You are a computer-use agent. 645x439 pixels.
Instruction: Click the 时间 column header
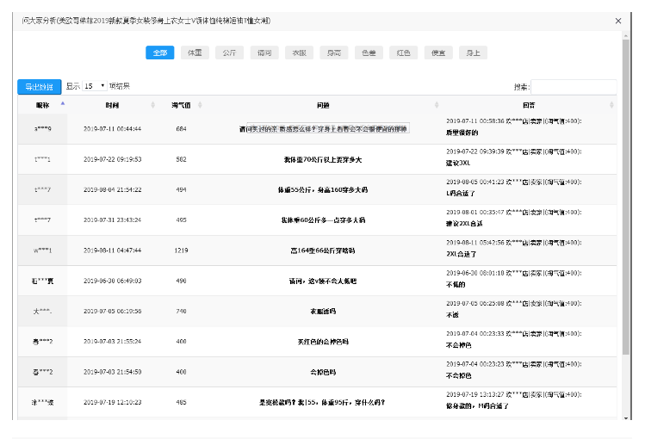[x=112, y=105]
